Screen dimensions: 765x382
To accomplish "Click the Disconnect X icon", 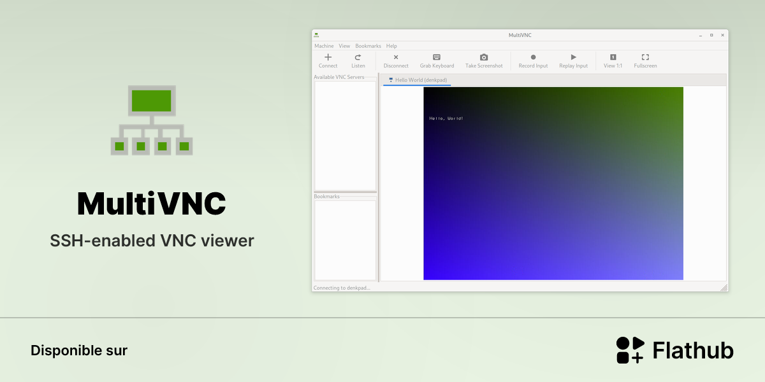I will coord(396,57).
